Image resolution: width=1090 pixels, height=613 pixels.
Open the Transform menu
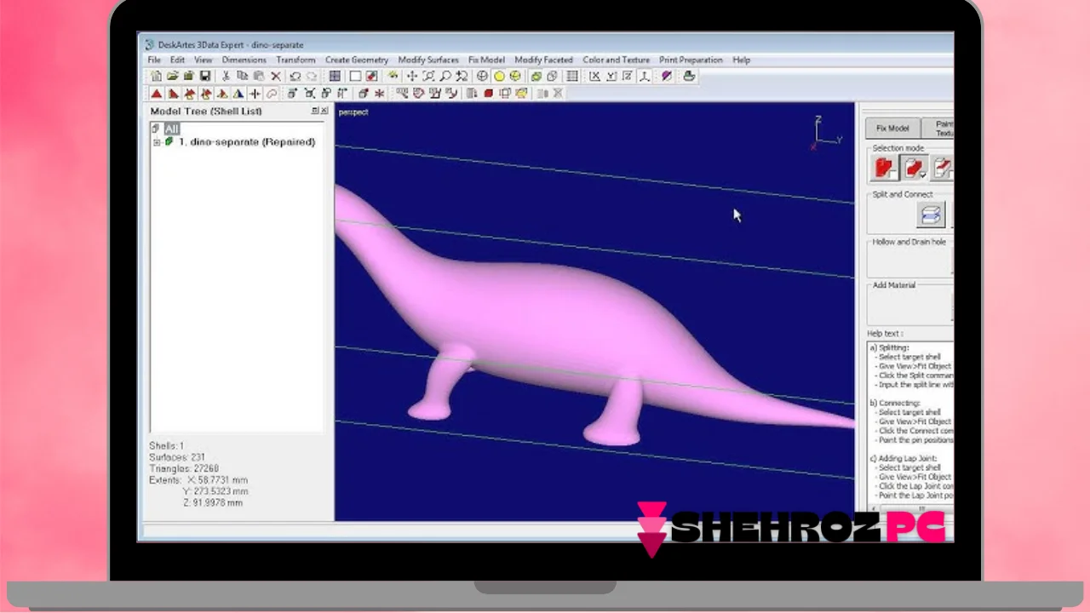pyautogui.click(x=295, y=60)
